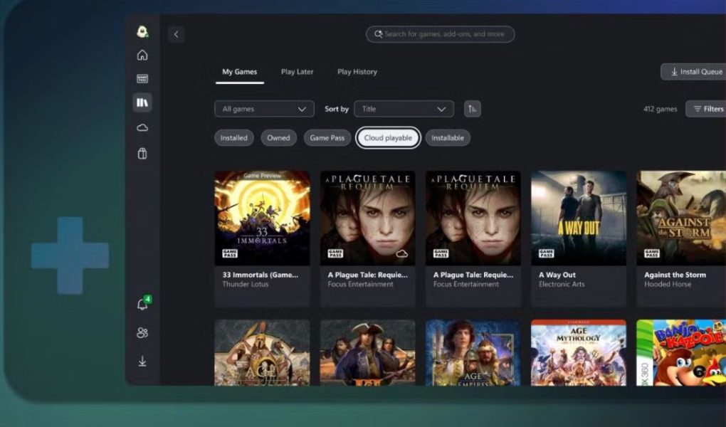The height and width of the screenshot is (427, 726).
Task: Open notifications bell with badge
Action: point(142,305)
